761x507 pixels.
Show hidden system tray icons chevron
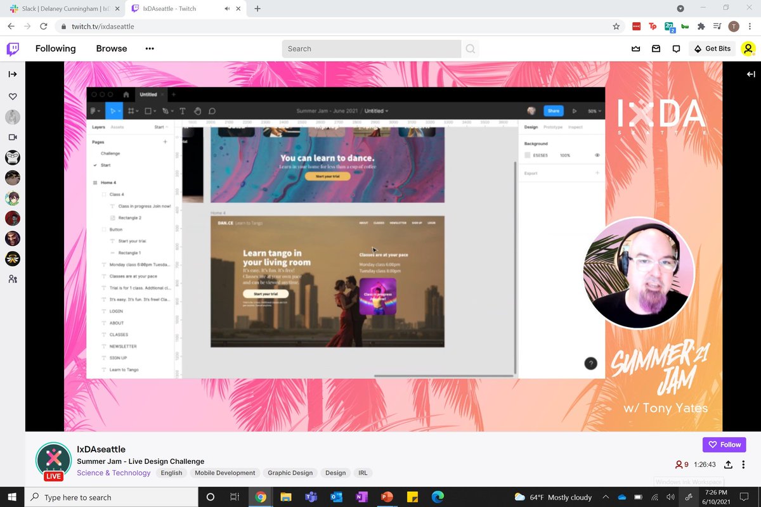606,497
